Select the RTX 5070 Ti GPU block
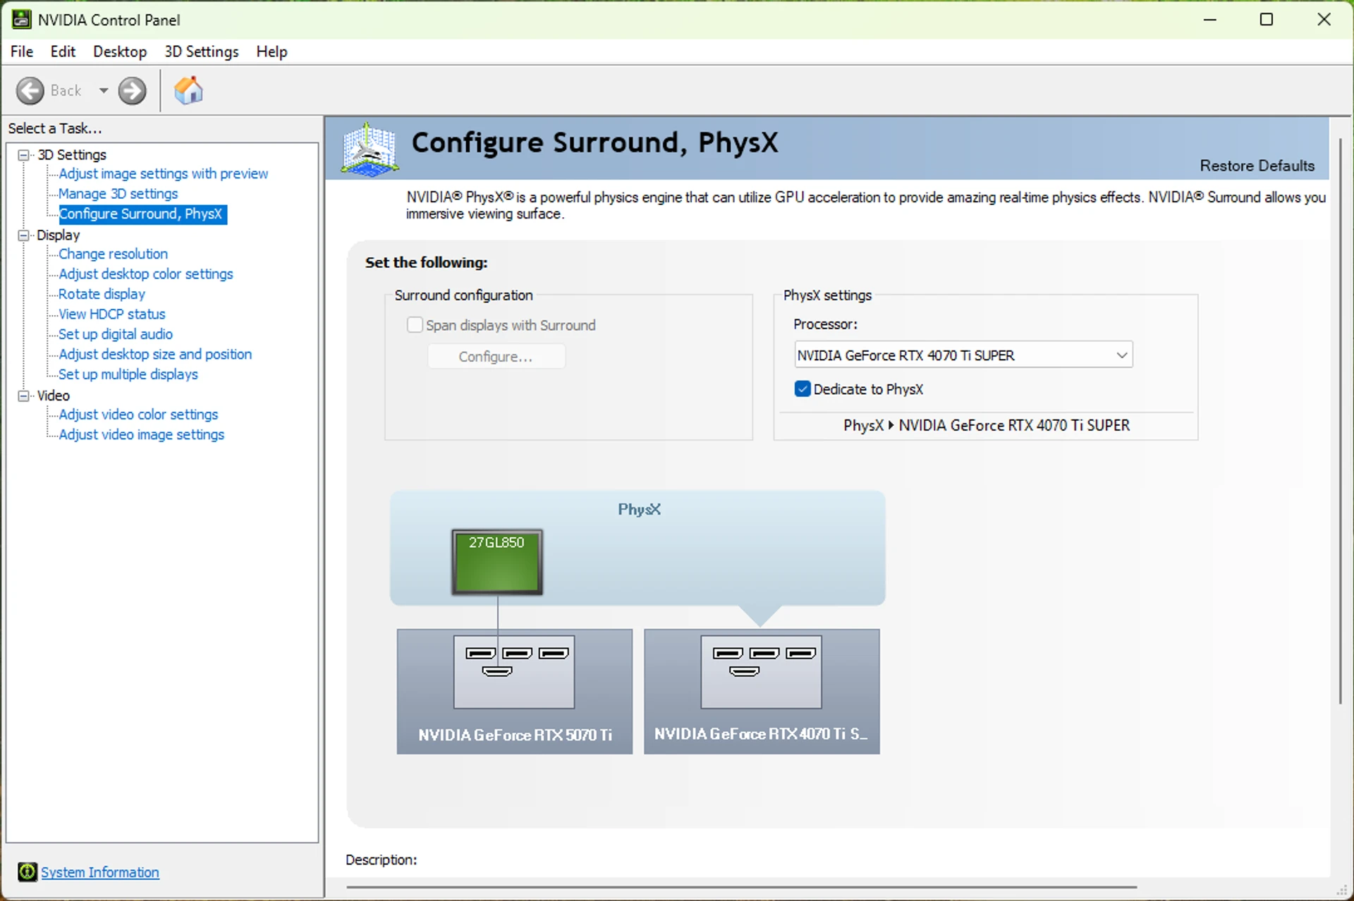This screenshot has height=901, width=1354. click(515, 692)
